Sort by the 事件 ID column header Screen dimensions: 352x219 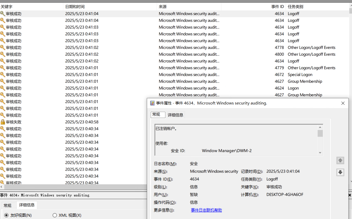point(253,7)
